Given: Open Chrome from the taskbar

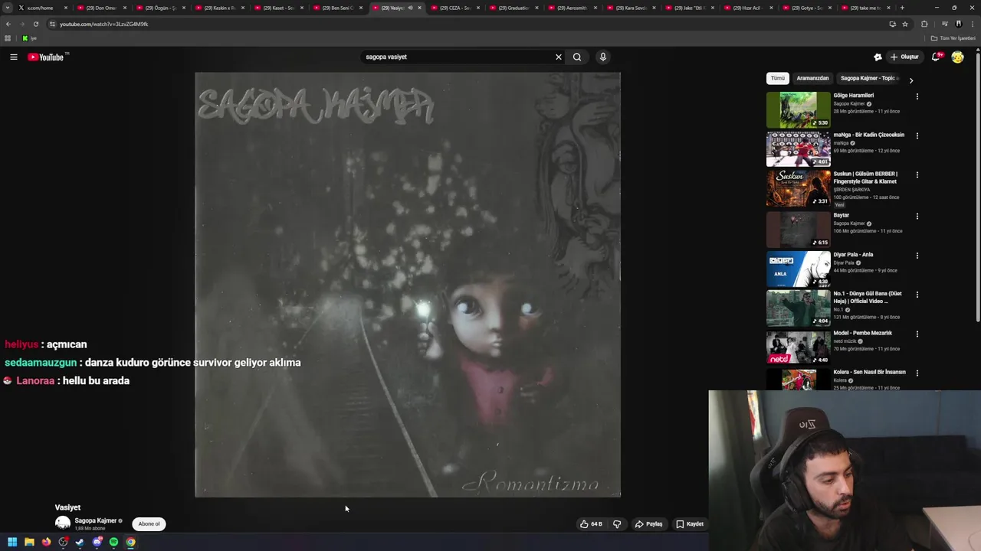Looking at the screenshot, I should click(130, 542).
